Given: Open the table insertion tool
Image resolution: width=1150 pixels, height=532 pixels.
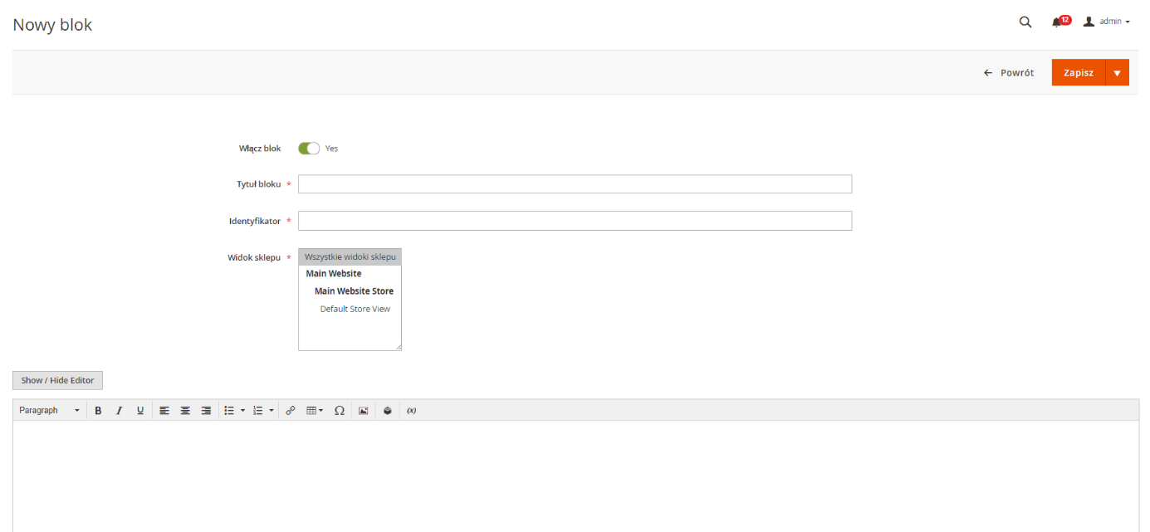Looking at the screenshot, I should pyautogui.click(x=315, y=410).
